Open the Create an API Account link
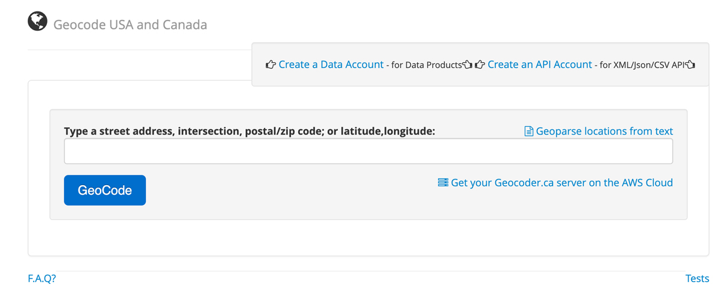 539,65
